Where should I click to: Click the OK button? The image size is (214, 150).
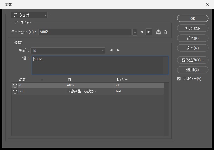coord(193,19)
